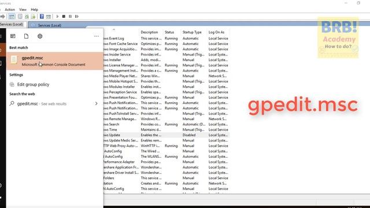
Task: Select the 'TTP Web Proxy Auto-...' row
Action: (x=166, y=146)
